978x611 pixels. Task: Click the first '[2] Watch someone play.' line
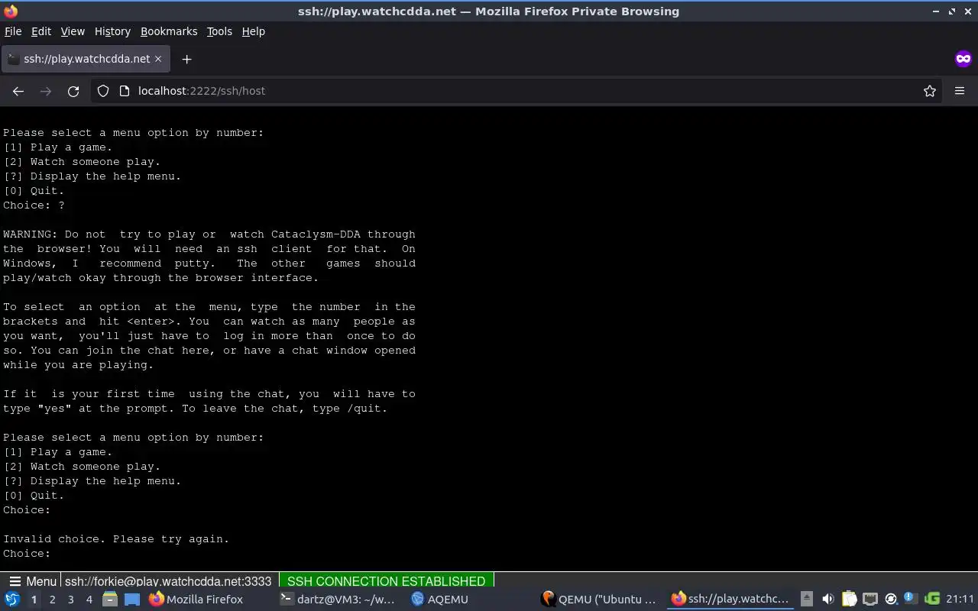tap(82, 162)
